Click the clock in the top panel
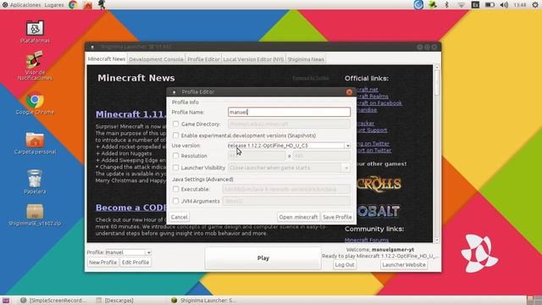 coord(520,5)
